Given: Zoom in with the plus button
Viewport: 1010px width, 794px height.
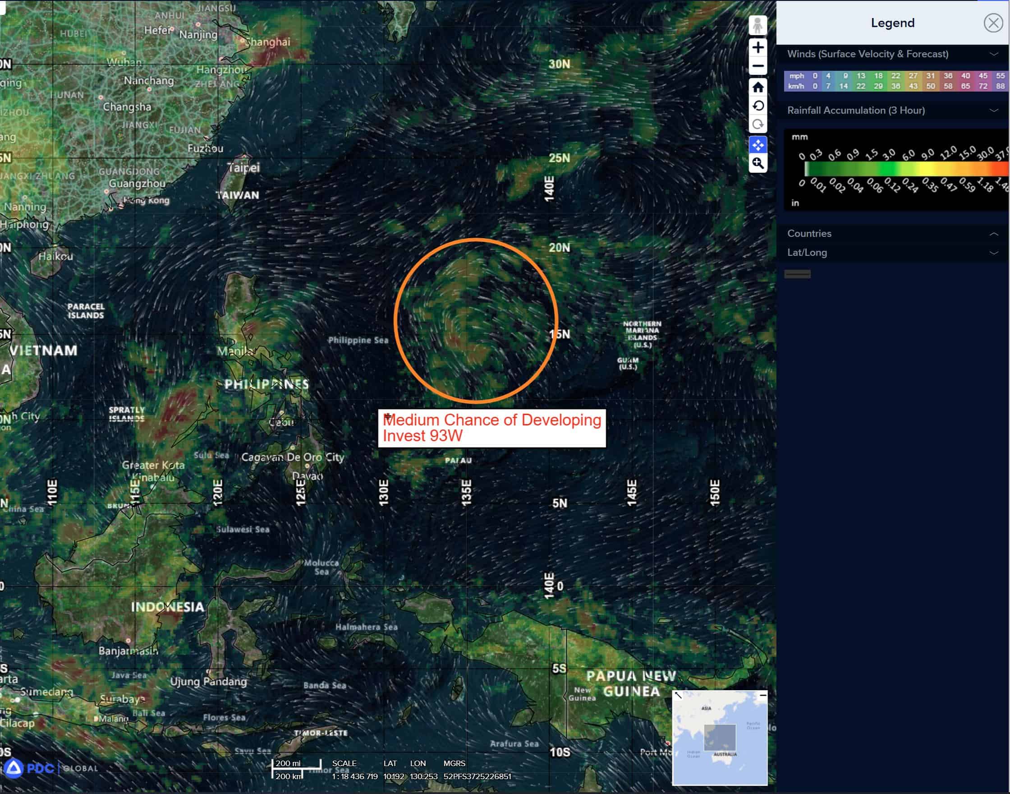Looking at the screenshot, I should [758, 47].
